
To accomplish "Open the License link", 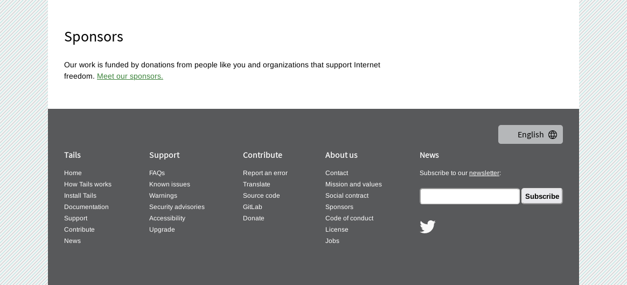I will (337, 230).
